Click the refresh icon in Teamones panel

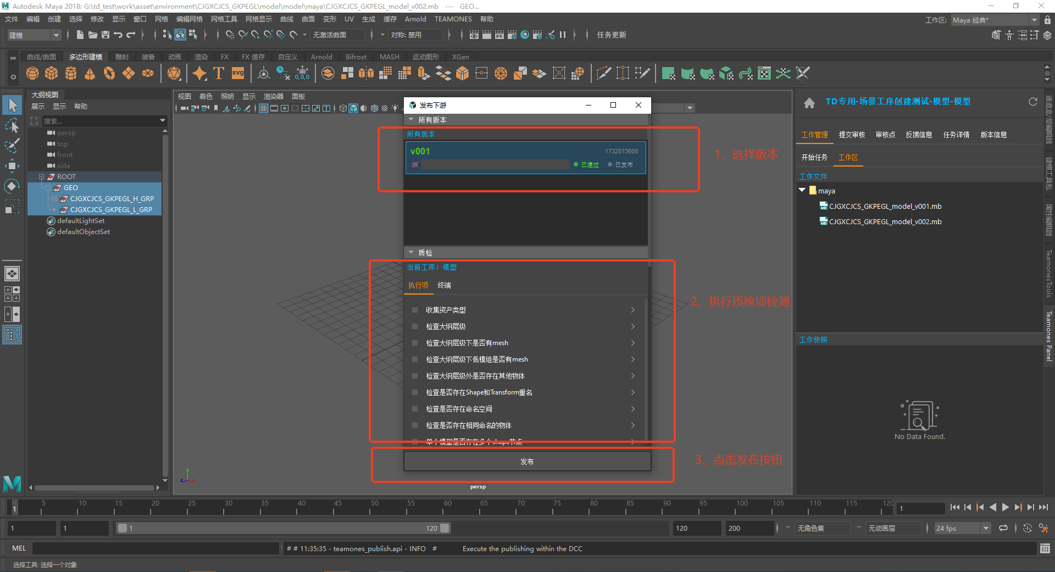[1032, 102]
